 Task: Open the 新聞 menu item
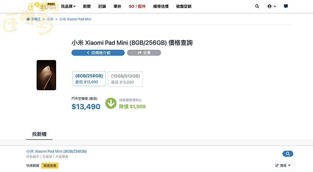coord(87,6)
